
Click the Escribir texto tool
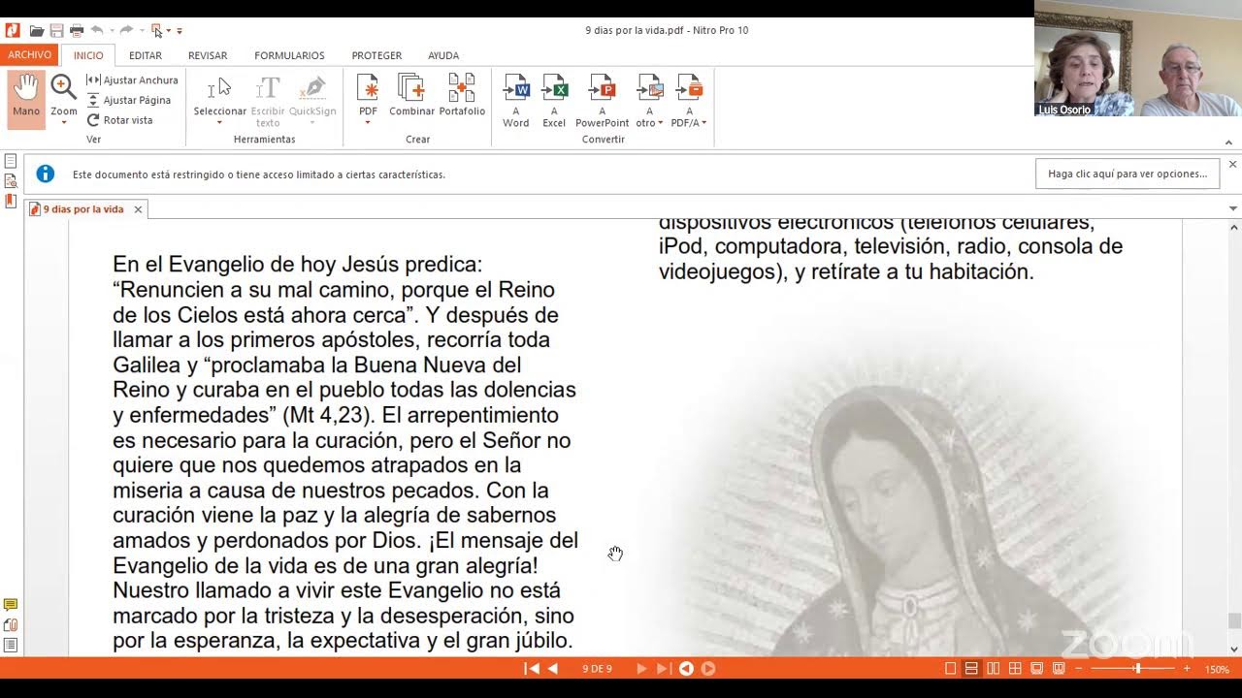(268, 100)
